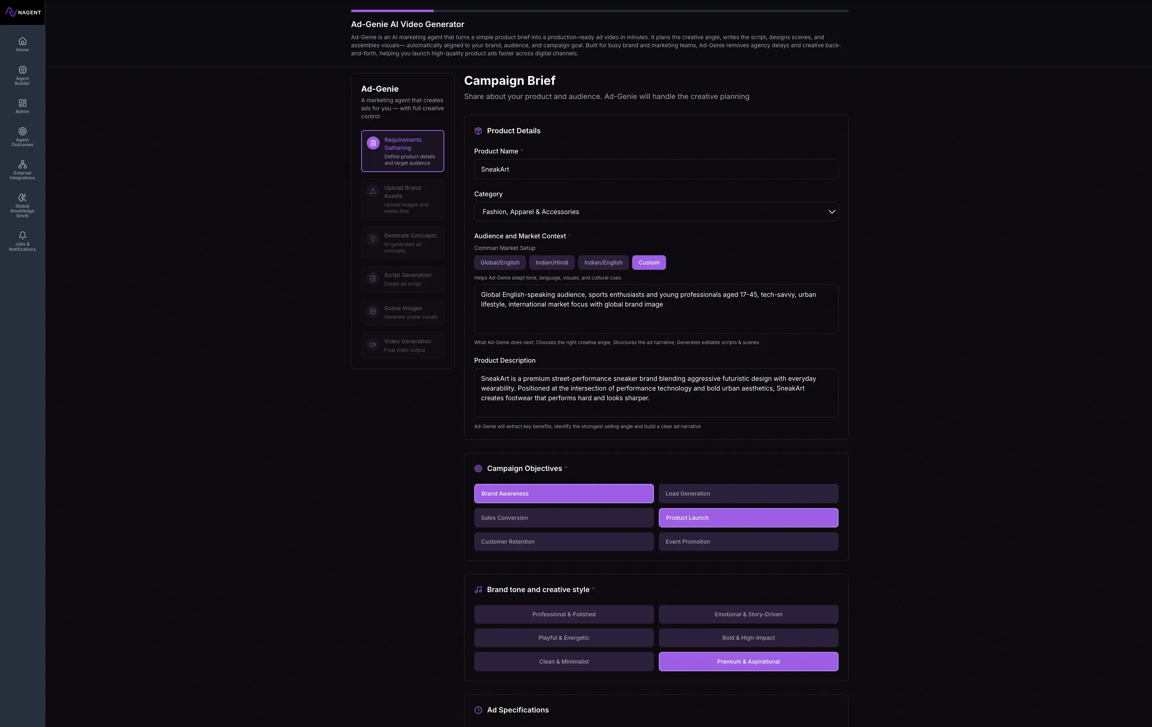Choose the Indian/Hindi market preset

[552, 263]
